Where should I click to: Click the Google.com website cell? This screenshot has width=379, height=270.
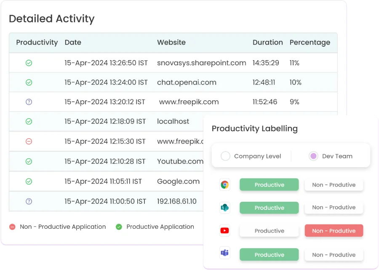[x=179, y=181]
